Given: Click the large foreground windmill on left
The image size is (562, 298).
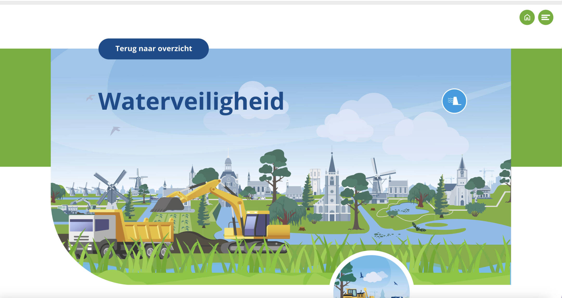Looking at the screenshot, I should (x=111, y=190).
